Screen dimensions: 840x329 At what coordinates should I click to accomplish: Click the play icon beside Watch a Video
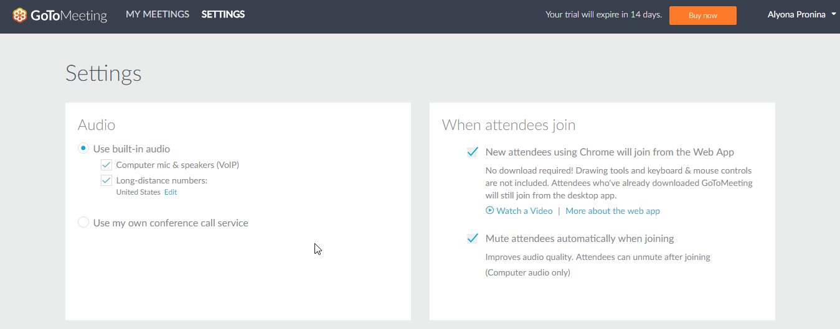[489, 211]
